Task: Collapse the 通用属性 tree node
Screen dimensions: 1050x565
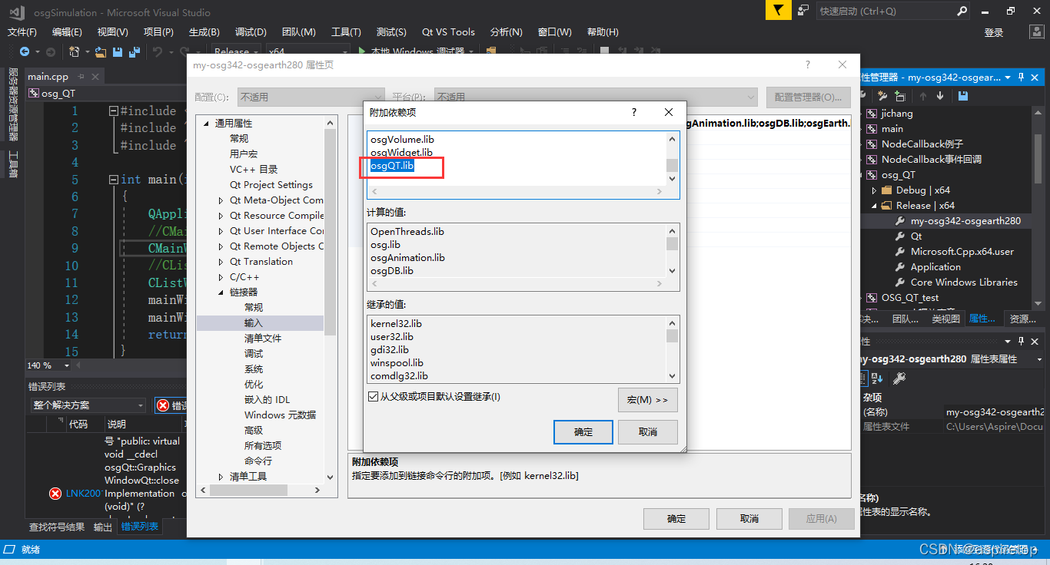Action: click(x=206, y=124)
